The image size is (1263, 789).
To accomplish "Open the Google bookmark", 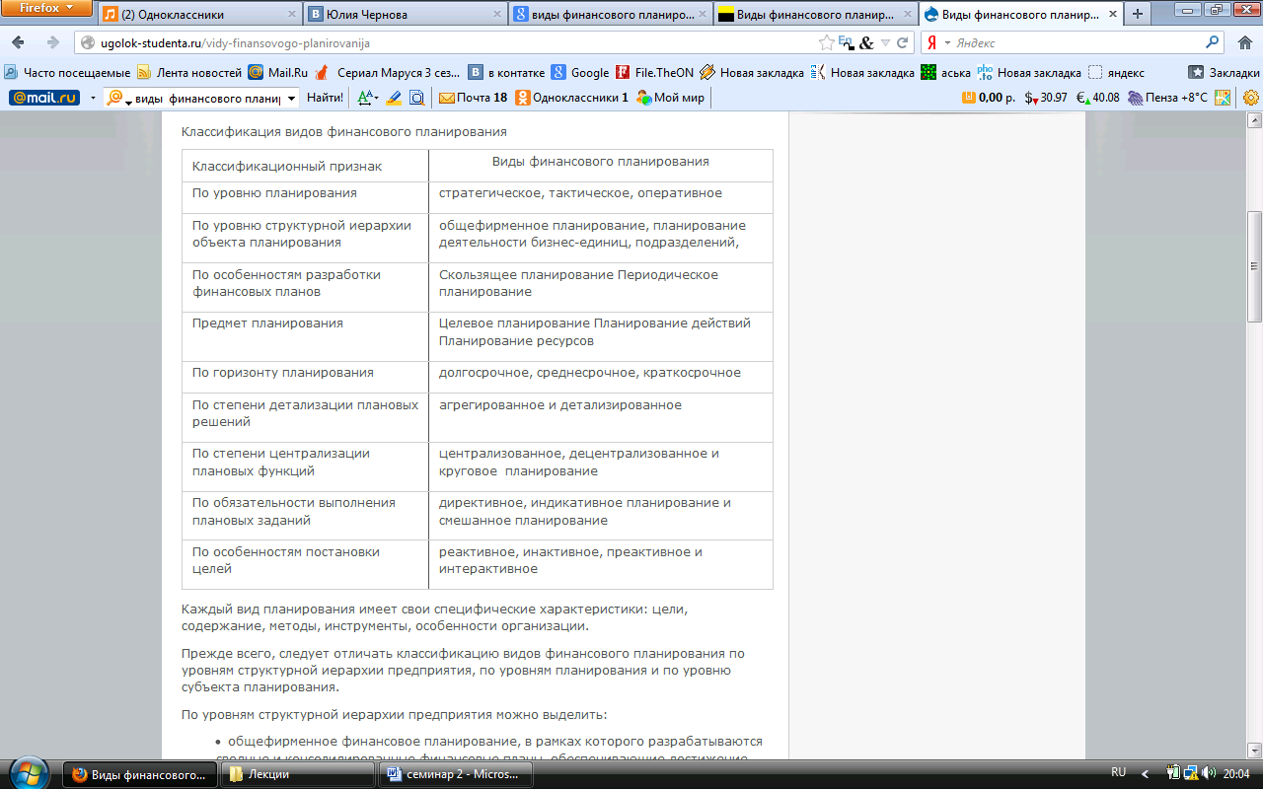I will click(580, 72).
